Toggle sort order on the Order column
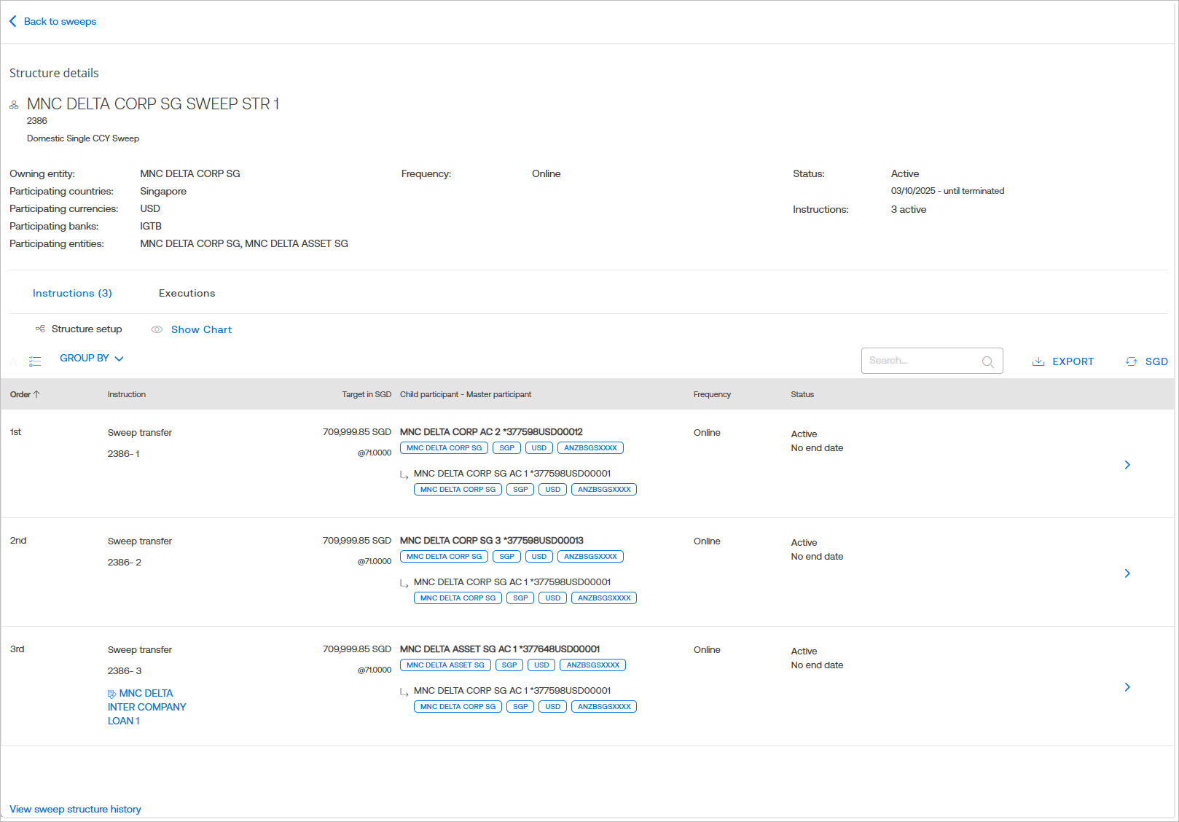The image size is (1179, 822). pos(25,394)
